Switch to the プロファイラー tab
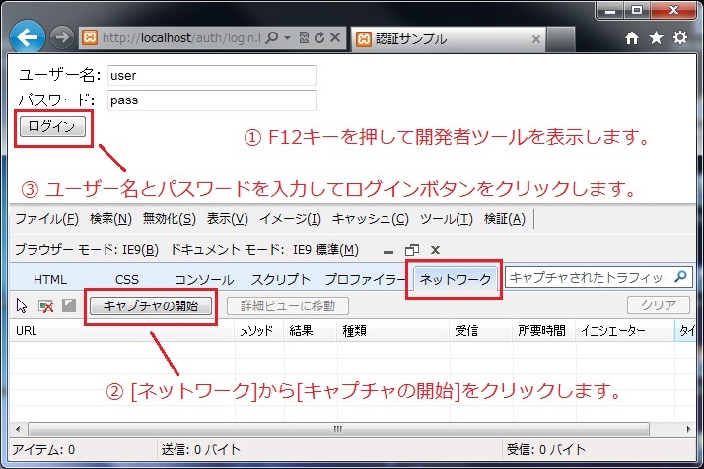 [365, 279]
